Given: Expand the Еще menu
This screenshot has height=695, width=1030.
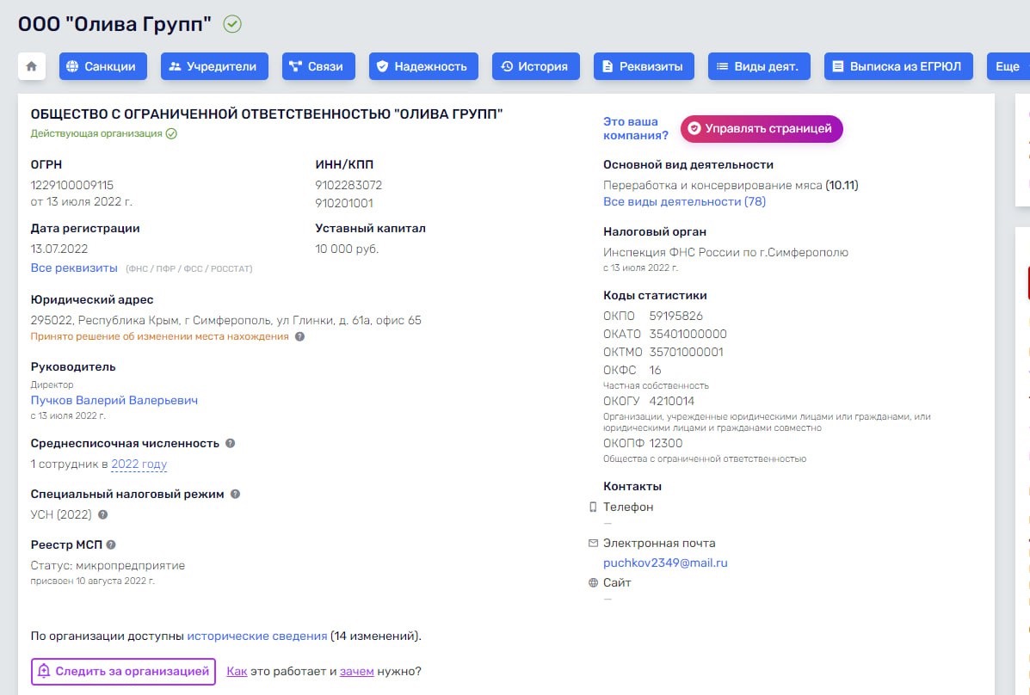Looking at the screenshot, I should pyautogui.click(x=1008, y=66).
